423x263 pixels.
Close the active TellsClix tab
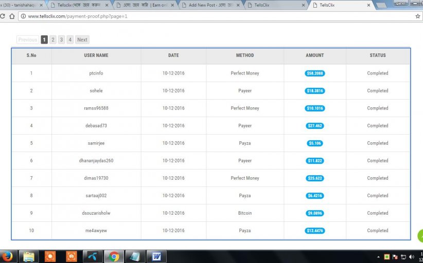click(368, 5)
